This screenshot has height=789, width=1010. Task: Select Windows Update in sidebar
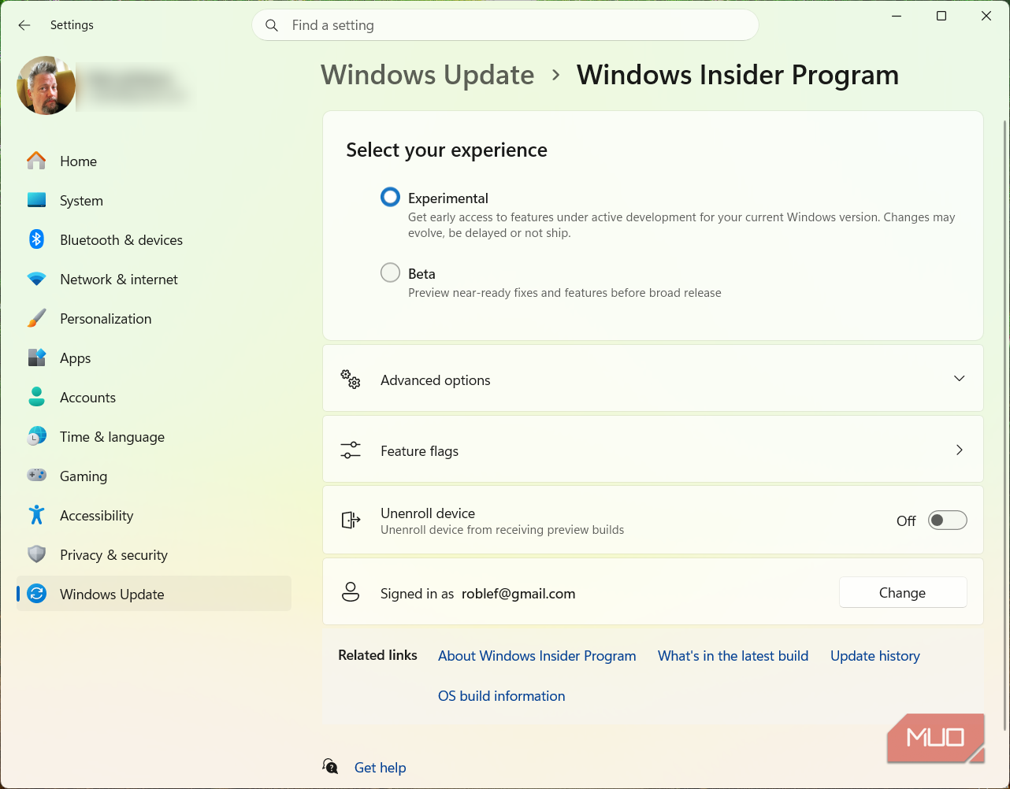[154, 594]
